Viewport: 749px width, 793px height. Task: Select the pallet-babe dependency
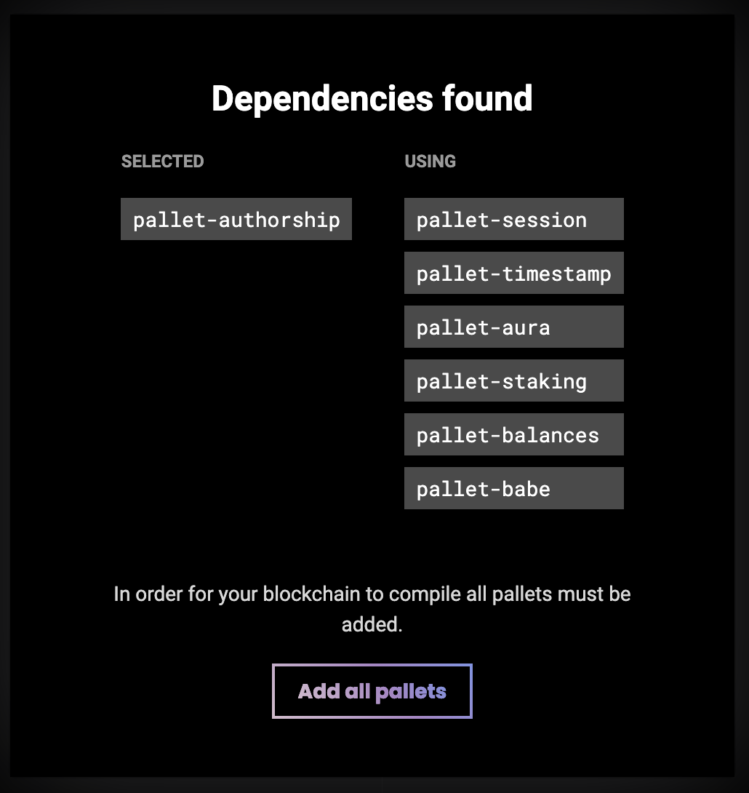pyautogui.click(x=513, y=488)
